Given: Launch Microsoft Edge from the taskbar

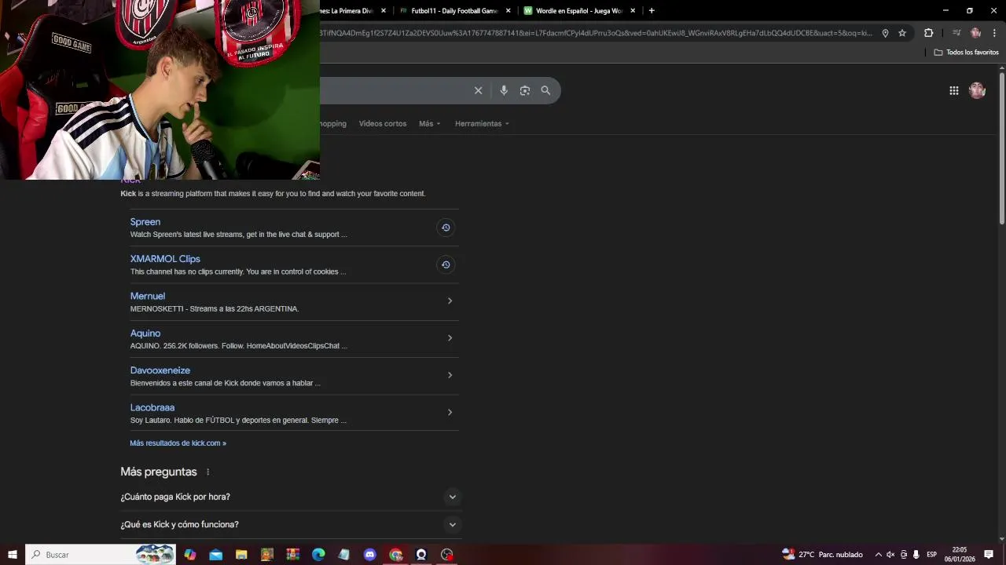Looking at the screenshot, I should (x=318, y=555).
